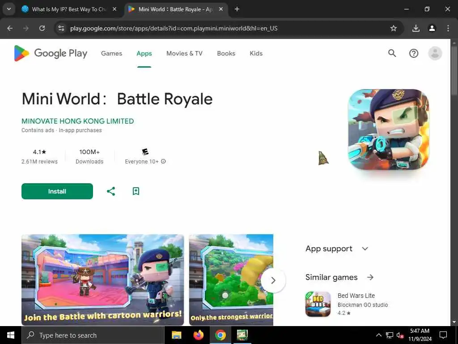Select the Mini World Battle Royale tab

(175, 9)
